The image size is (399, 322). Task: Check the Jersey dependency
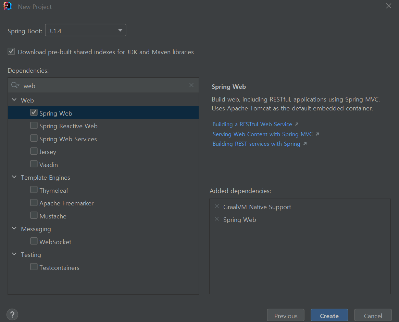pyautogui.click(x=34, y=151)
